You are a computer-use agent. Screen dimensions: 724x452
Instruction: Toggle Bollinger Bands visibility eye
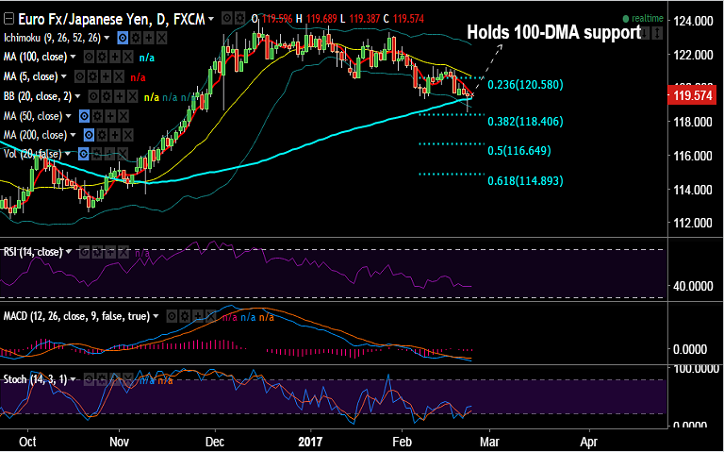point(93,96)
